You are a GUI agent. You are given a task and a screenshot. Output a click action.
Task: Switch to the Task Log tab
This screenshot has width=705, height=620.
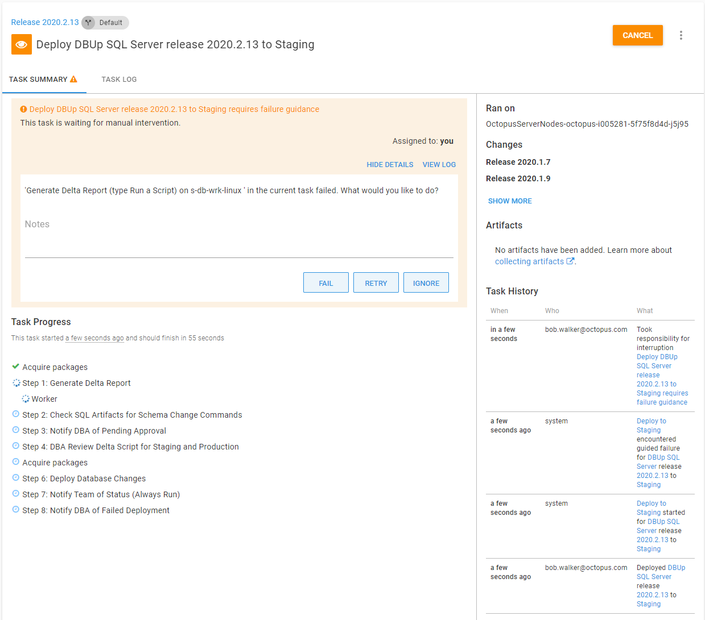pyautogui.click(x=119, y=80)
